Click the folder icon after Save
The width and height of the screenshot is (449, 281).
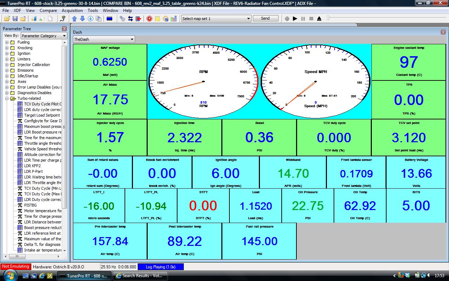click(23, 19)
